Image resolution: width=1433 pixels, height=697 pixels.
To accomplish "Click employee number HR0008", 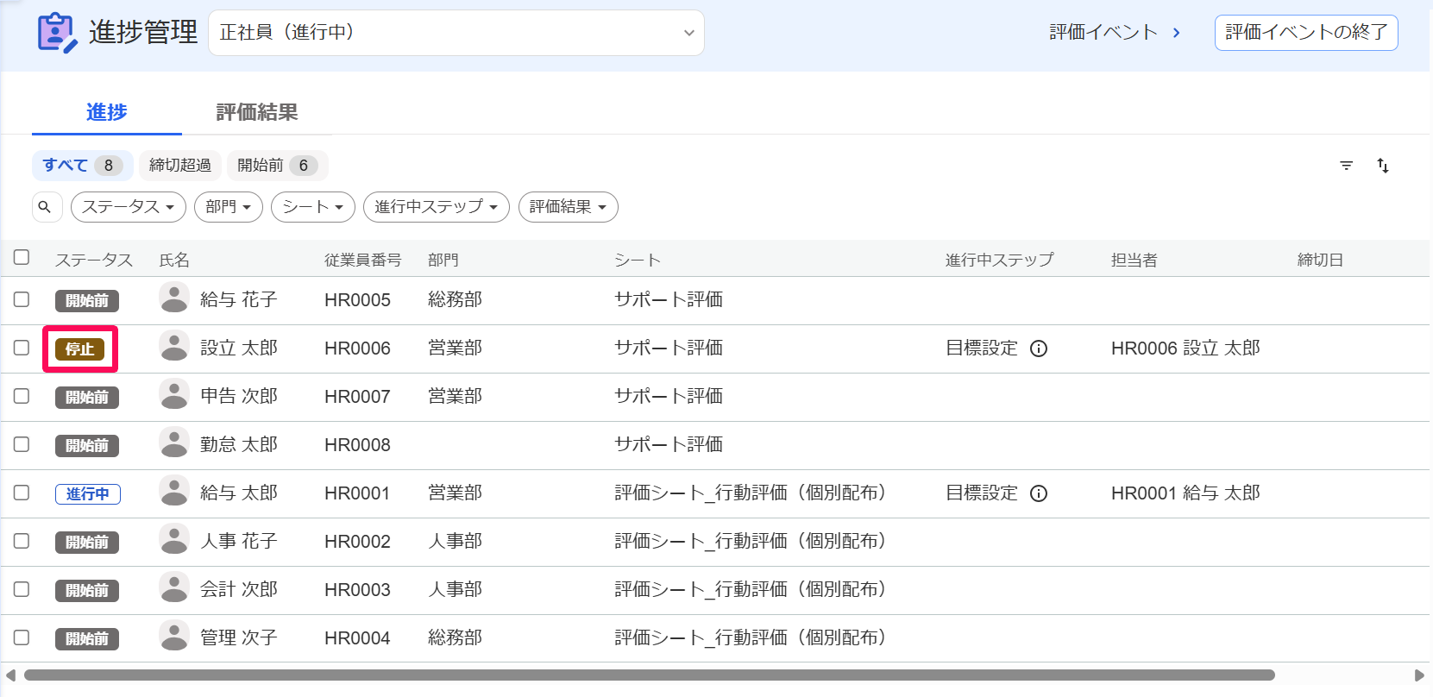I will (357, 445).
